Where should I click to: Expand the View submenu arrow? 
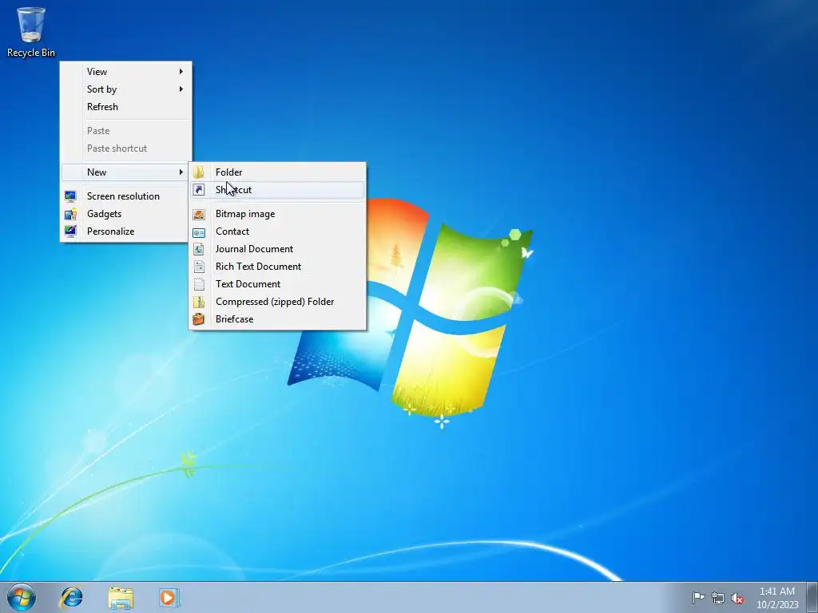(181, 71)
